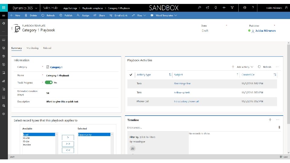Sort by Created On column
Screen dimensions: 290x163
pyautogui.click(x=248, y=75)
